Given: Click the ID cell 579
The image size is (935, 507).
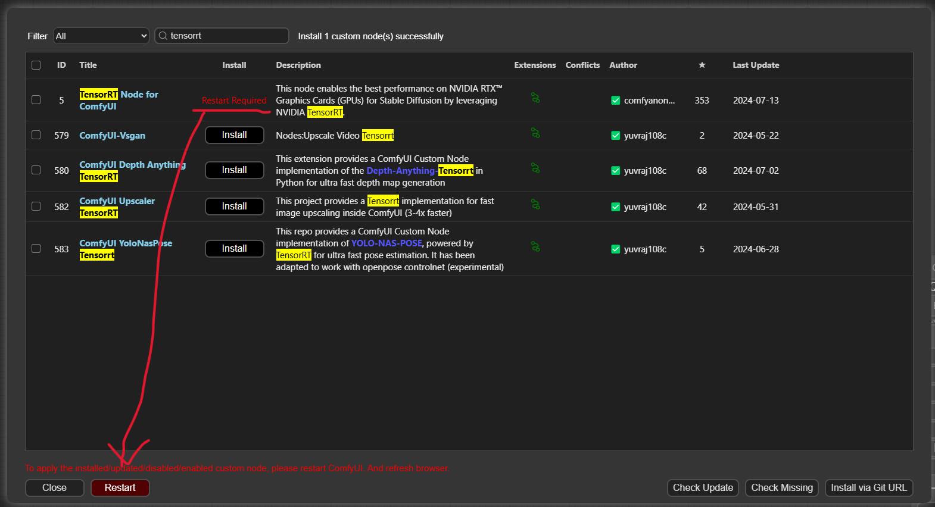Looking at the screenshot, I should point(61,136).
